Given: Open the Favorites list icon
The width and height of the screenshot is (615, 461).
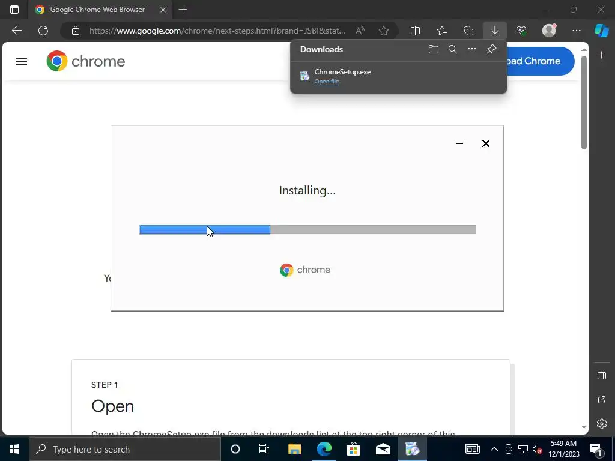Looking at the screenshot, I should [442, 31].
